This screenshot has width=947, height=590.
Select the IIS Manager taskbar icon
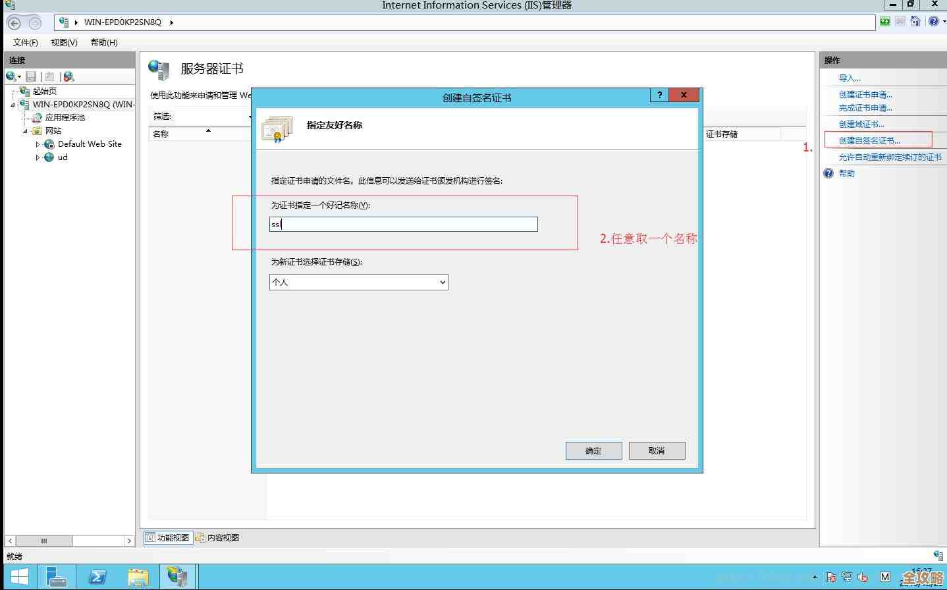point(177,577)
